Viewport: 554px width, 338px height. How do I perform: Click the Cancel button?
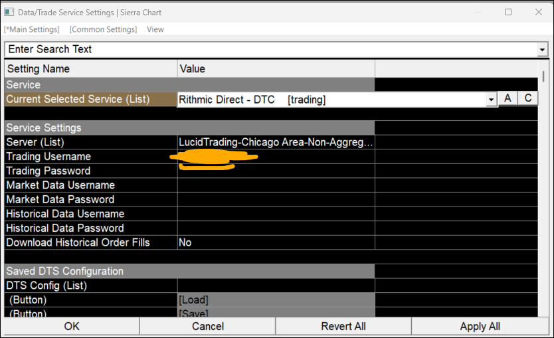tap(208, 326)
